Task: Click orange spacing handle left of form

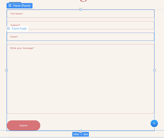Action: pos(5,70)
